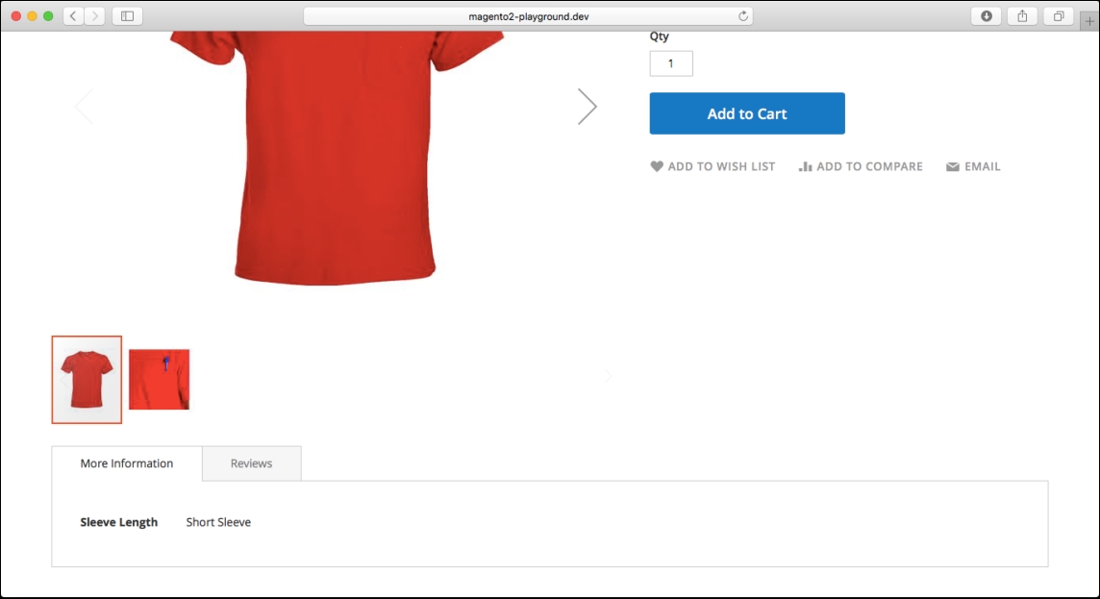Click the green full screen window button
The height and width of the screenshot is (599, 1100).
tap(48, 16)
